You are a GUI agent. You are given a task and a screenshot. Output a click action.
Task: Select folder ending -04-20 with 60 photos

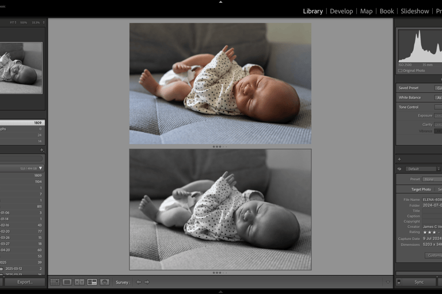[22, 250]
